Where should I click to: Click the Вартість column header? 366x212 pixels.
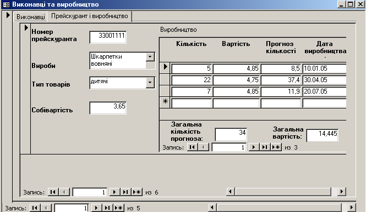tap(236, 44)
